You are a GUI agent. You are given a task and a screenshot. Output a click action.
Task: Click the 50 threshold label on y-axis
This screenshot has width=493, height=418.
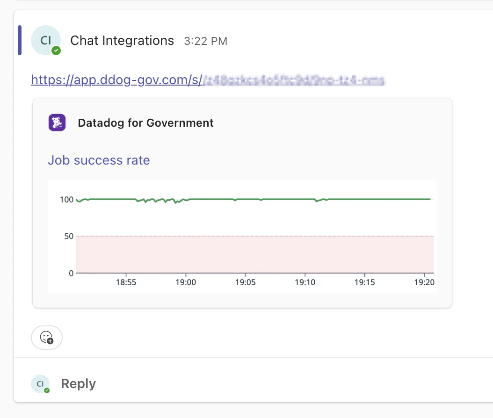(x=69, y=236)
